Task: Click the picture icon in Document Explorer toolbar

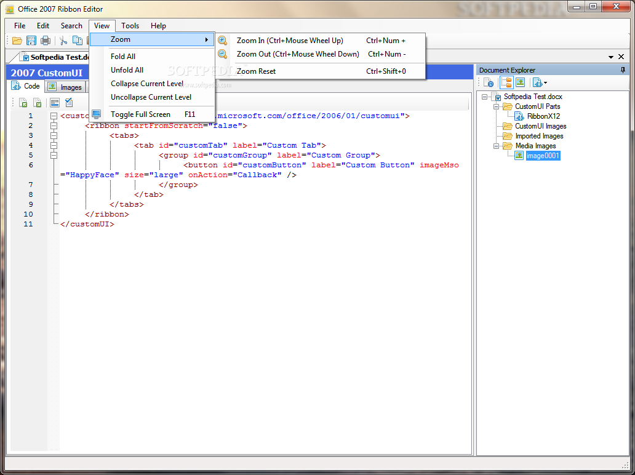Action: pyautogui.click(x=521, y=82)
